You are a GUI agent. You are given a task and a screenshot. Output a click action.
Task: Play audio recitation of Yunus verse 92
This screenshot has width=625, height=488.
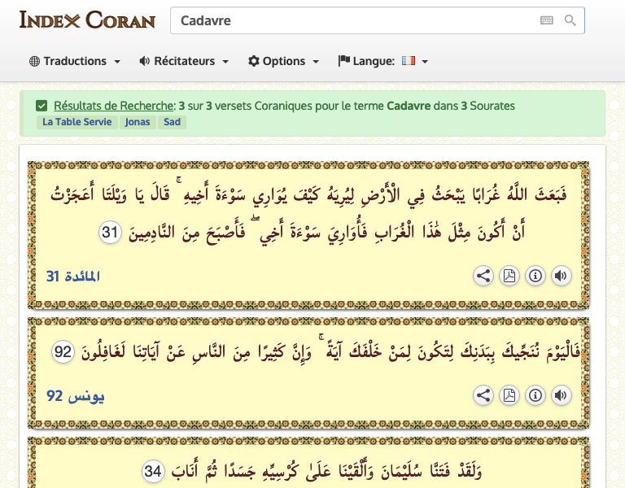coord(561,396)
